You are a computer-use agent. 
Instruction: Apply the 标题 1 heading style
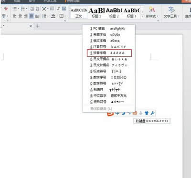[96, 12]
